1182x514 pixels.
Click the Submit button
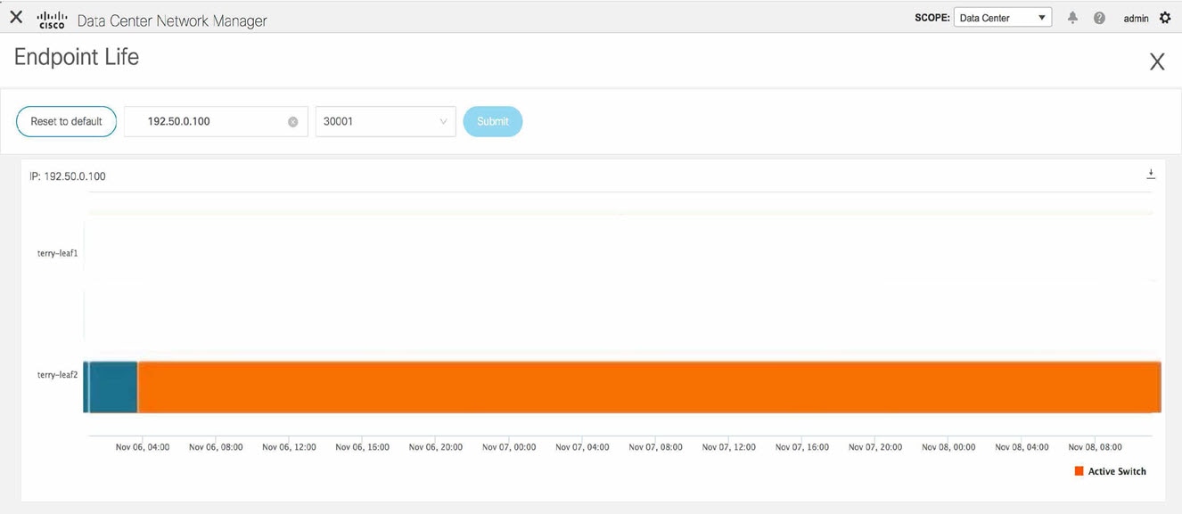pos(493,121)
